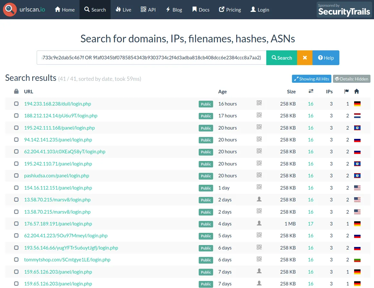Click Public badge in 195.242.110.71 row
Image resolution: width=374 pixels, height=288 pixels.
coord(206,164)
